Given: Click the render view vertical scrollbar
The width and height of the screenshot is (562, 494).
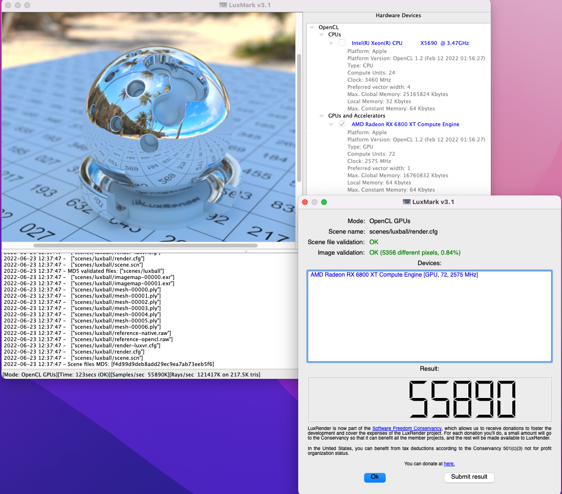Looking at the screenshot, I should (x=299, y=118).
